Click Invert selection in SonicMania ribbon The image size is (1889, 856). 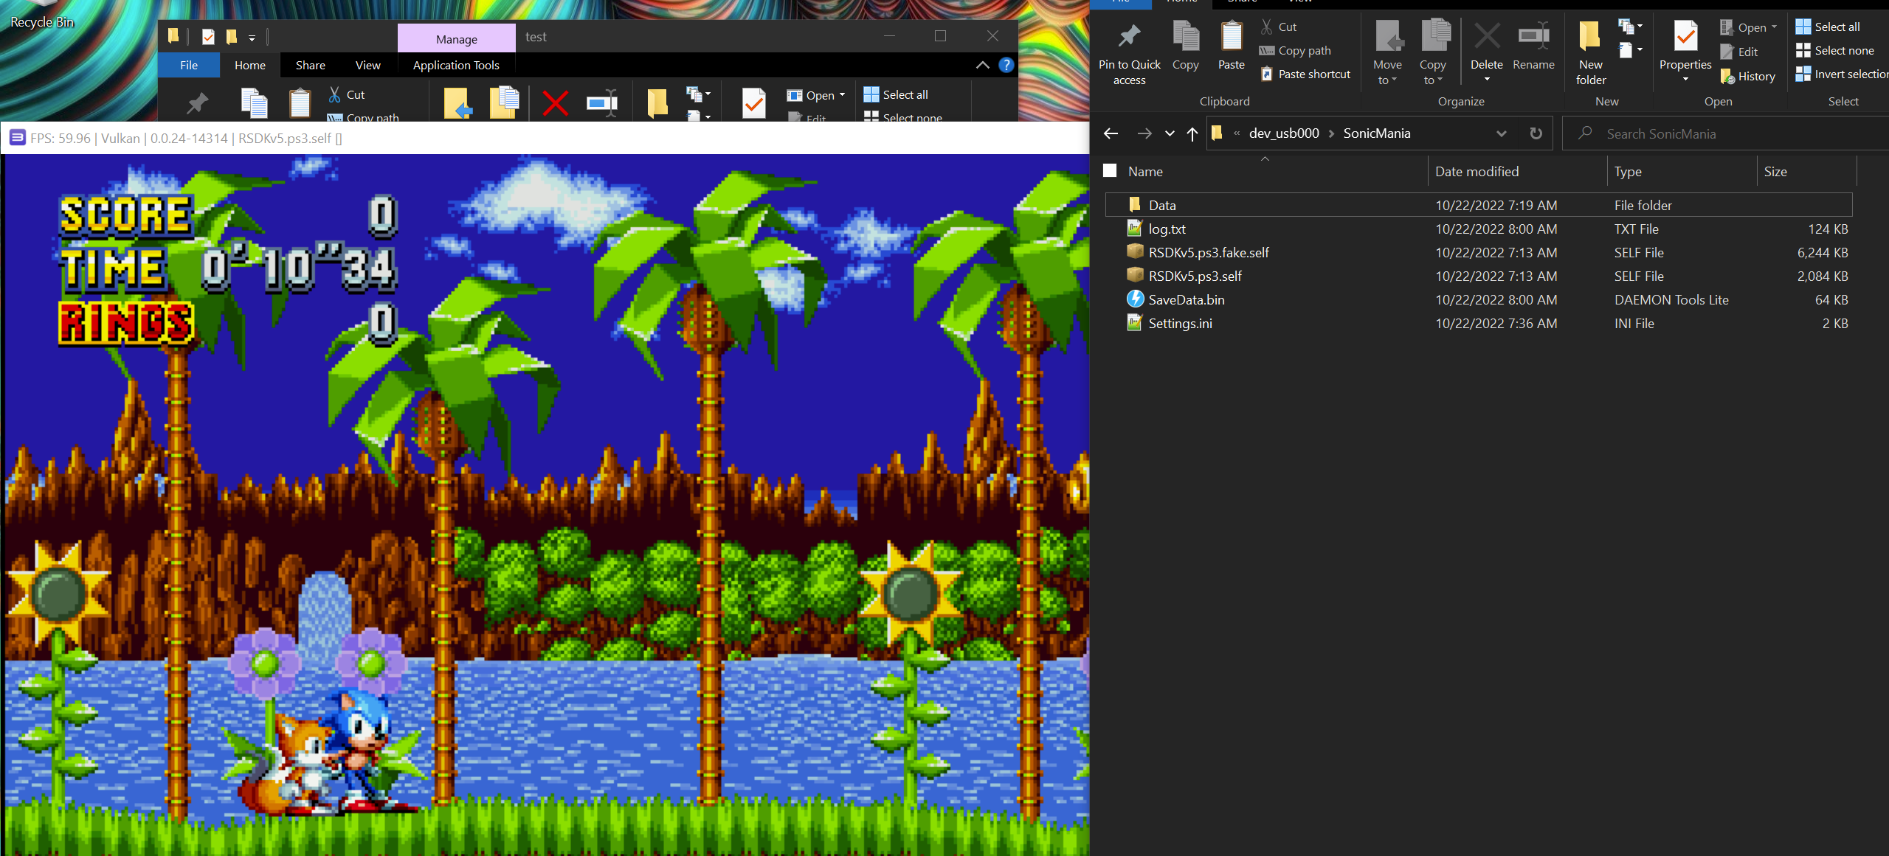coord(1842,74)
